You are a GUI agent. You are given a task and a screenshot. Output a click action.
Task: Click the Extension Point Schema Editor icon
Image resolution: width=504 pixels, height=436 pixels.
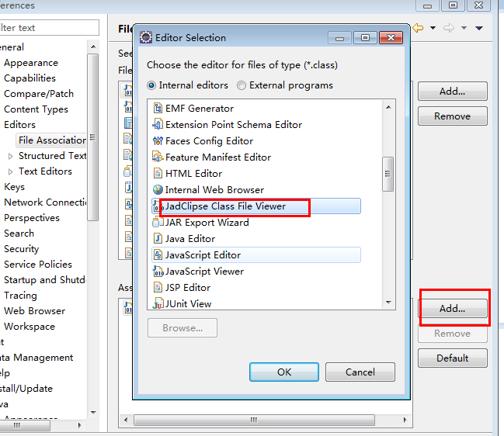tap(158, 125)
